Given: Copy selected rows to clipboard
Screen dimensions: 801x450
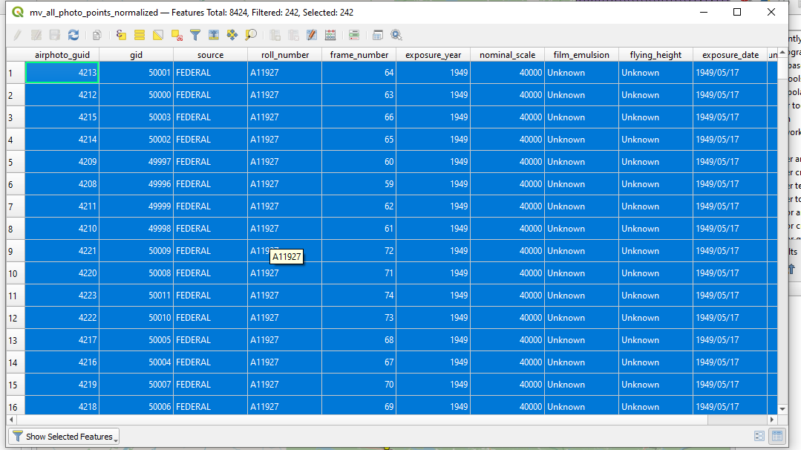Looking at the screenshot, I should click(x=97, y=35).
